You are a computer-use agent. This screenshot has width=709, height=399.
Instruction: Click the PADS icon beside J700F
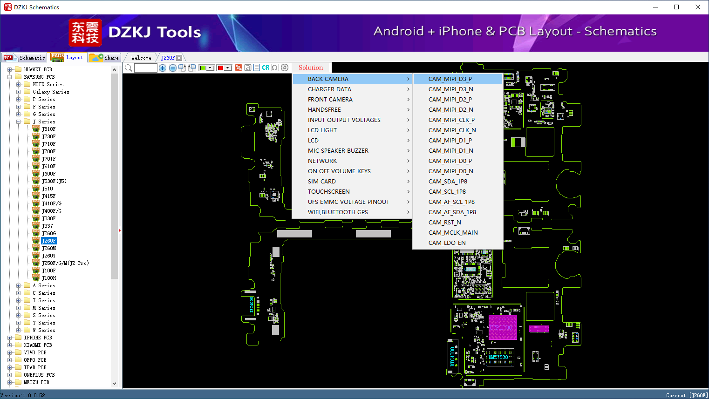pos(36,151)
